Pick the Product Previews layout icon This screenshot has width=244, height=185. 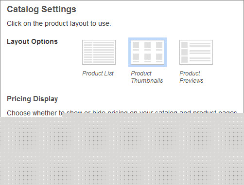coord(196,52)
